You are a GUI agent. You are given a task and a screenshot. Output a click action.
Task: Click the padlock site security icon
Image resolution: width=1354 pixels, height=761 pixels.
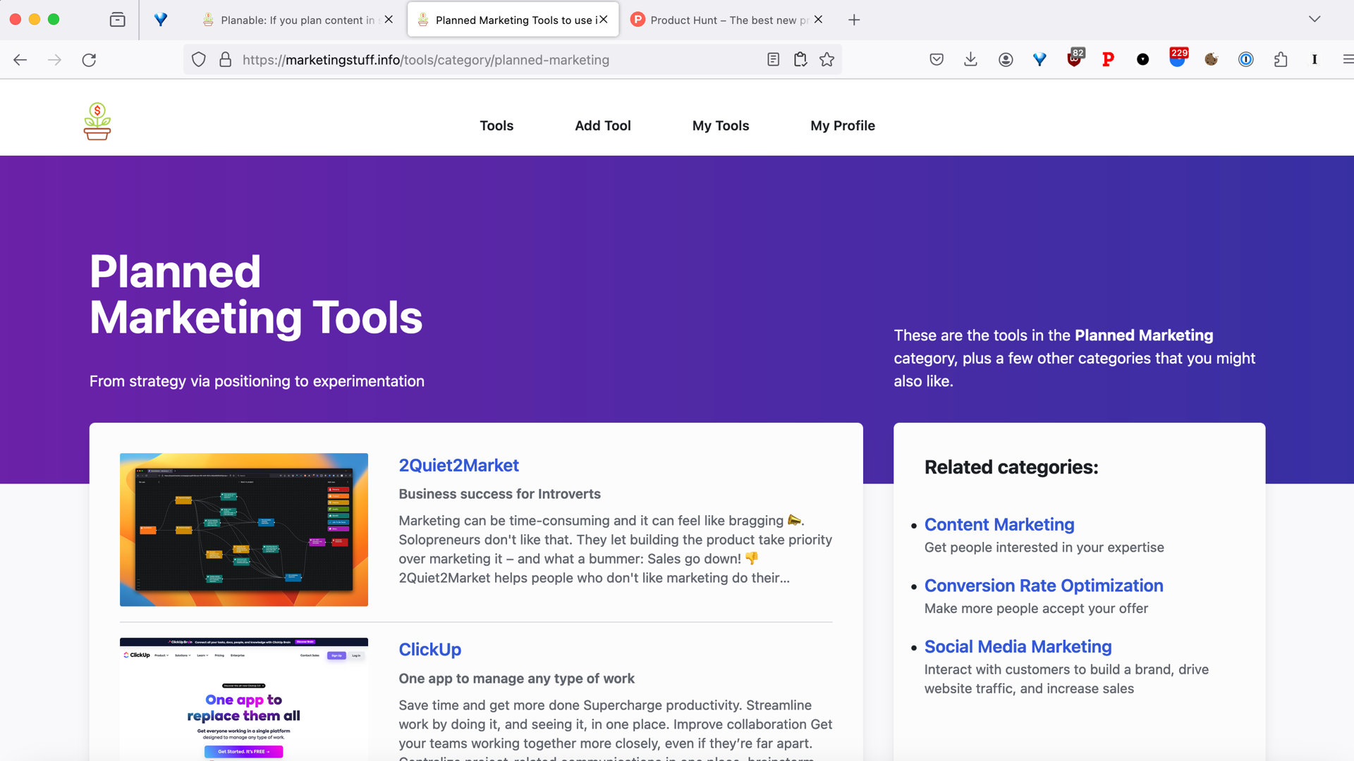coord(226,60)
